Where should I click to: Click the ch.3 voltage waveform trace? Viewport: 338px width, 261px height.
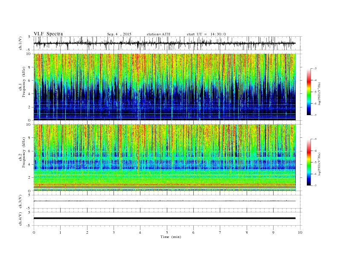164,201
